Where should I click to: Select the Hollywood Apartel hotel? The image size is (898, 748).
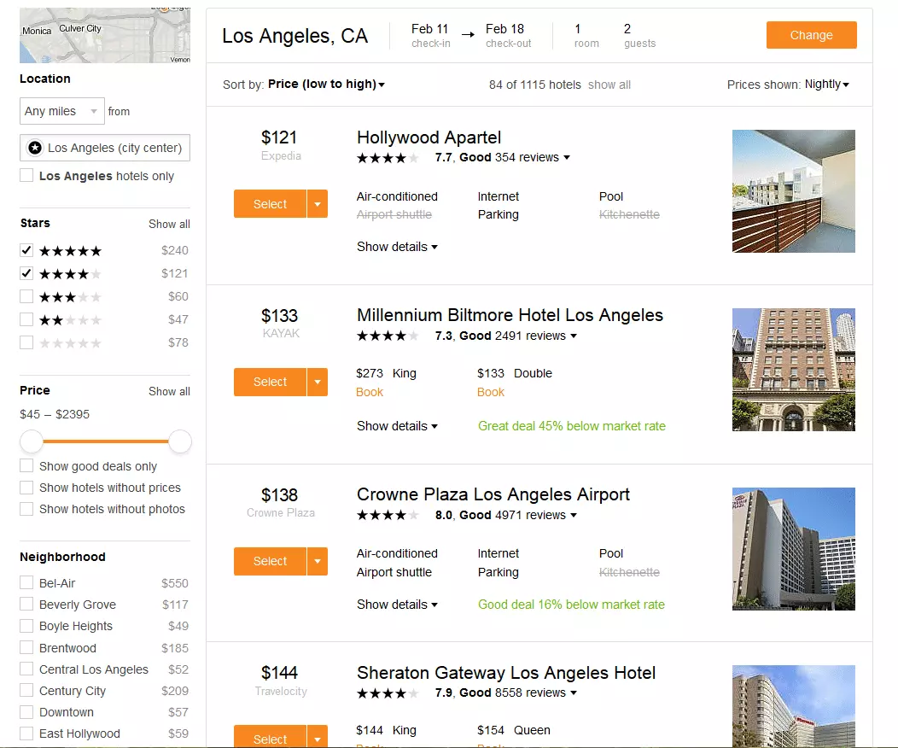269,203
